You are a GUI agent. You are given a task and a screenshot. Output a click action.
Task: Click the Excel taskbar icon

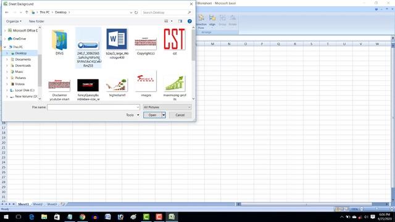tap(172, 216)
